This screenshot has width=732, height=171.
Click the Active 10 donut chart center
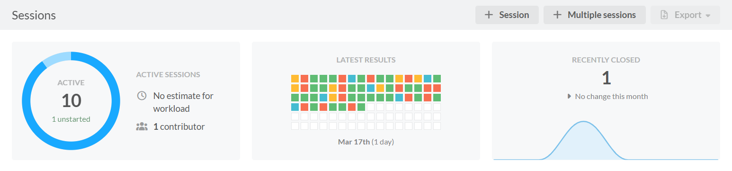(71, 101)
